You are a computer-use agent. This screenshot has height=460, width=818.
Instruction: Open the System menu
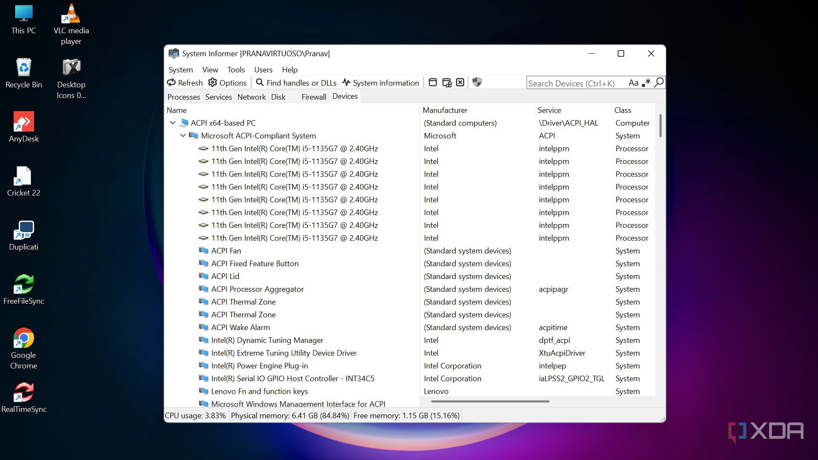coord(181,69)
